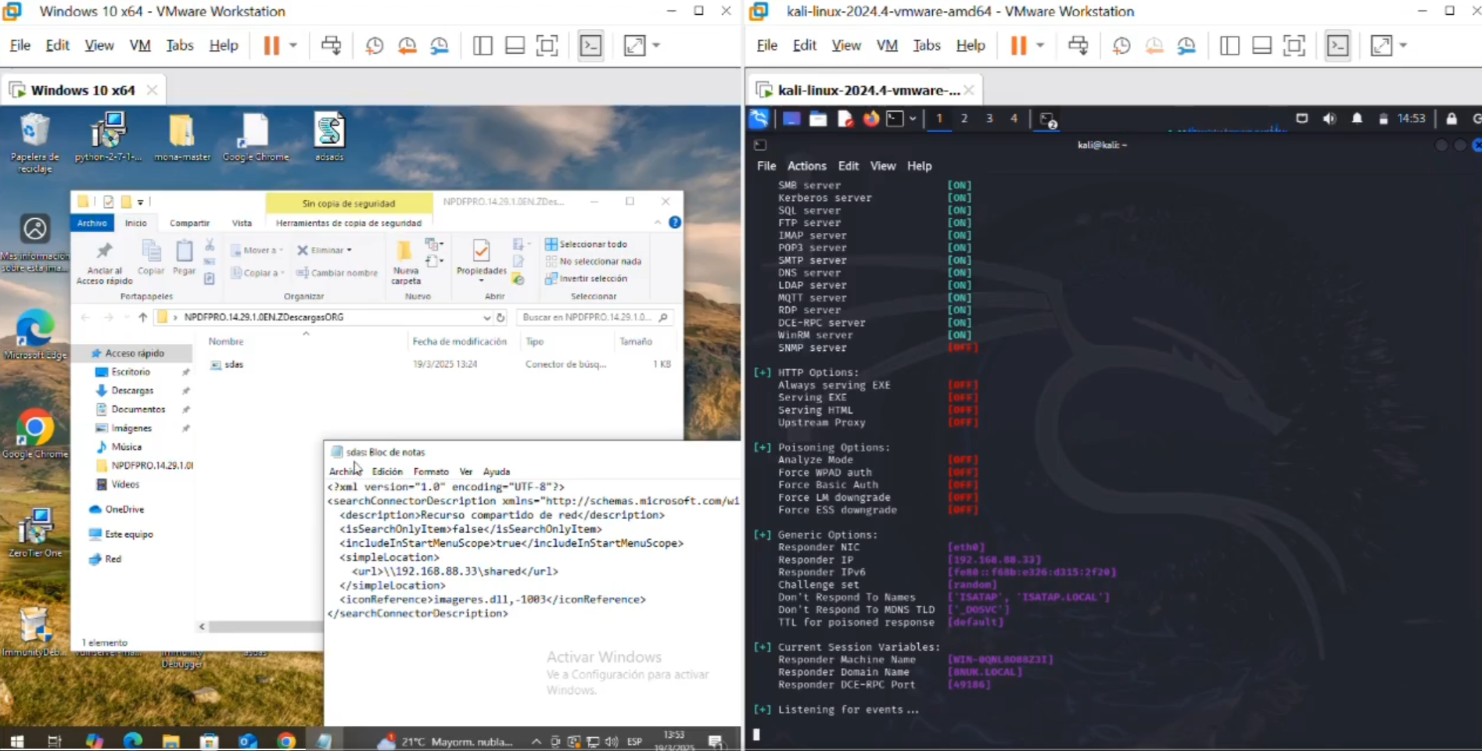Select the mona-master folder on desktop

(182, 138)
